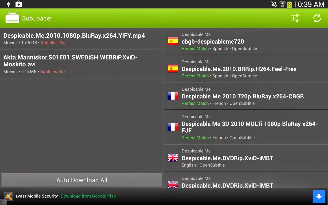Tap the battery status icon
Viewport: 328px width, 205px height.
tap(290, 4)
